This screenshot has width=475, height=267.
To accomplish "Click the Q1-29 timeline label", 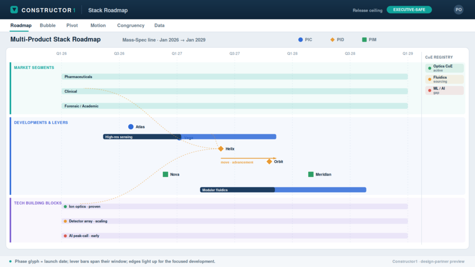I will point(408,53).
